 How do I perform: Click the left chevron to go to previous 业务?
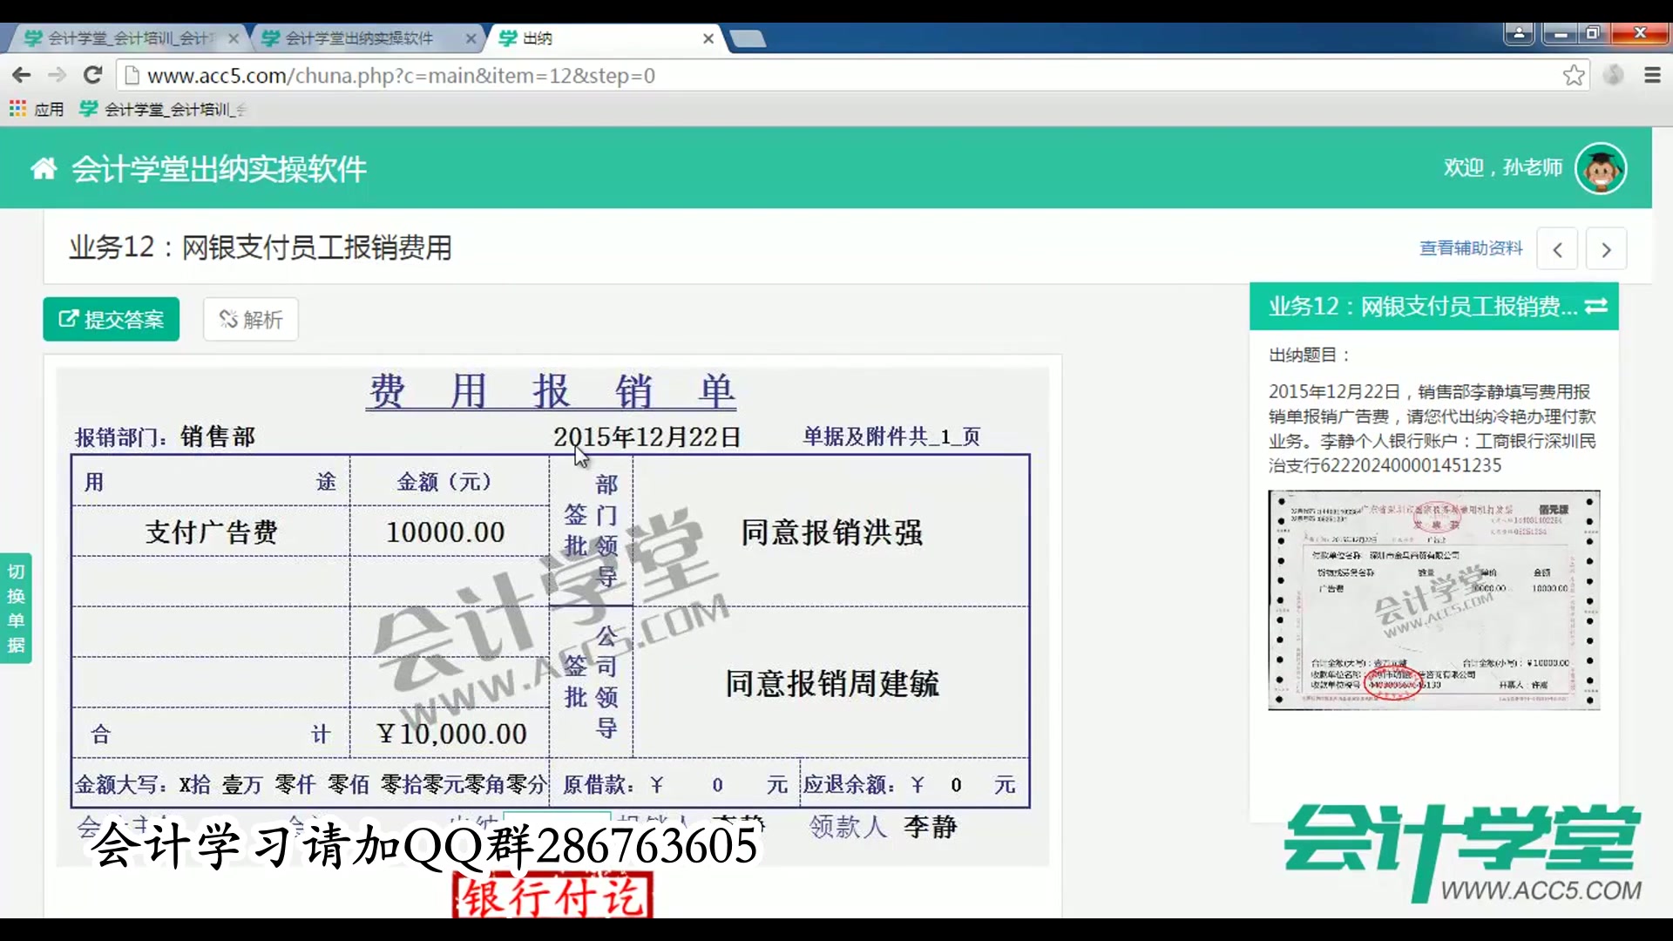[x=1558, y=249]
